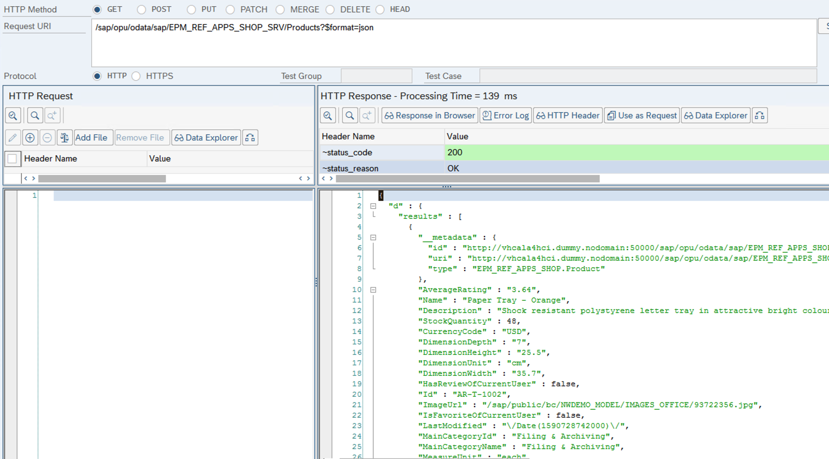
Task: Click the swap icon at the end of response toolbar
Action: tap(759, 115)
